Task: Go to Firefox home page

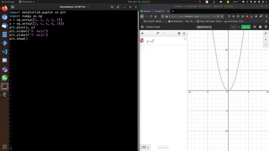Action: click(x=156, y=16)
